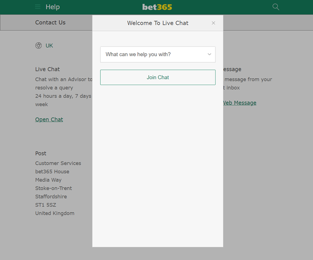The image size is (313, 260).
Task: Click the Contact Us heading
Action: (50, 22)
